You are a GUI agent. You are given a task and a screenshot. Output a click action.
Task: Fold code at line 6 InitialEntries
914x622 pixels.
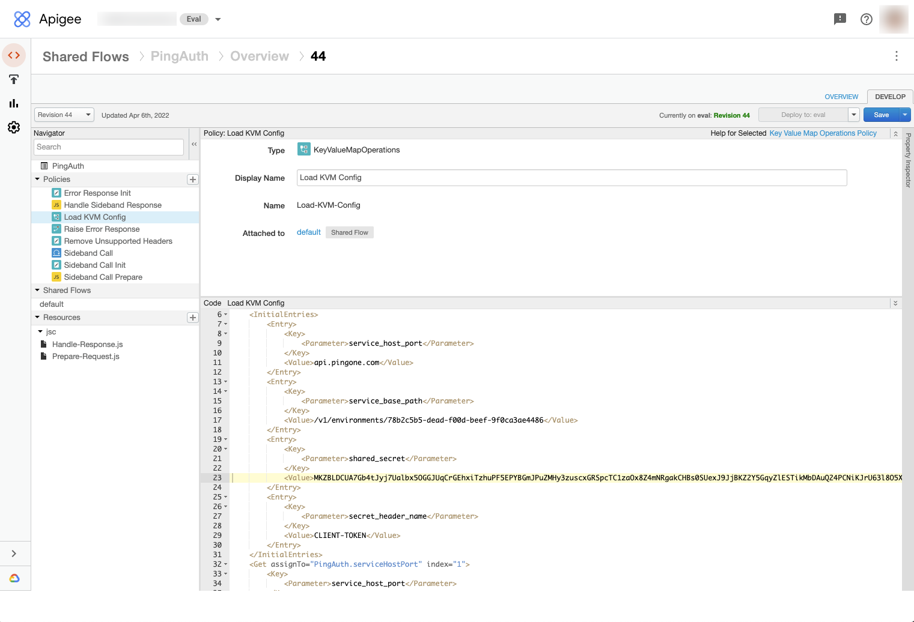[x=226, y=315]
